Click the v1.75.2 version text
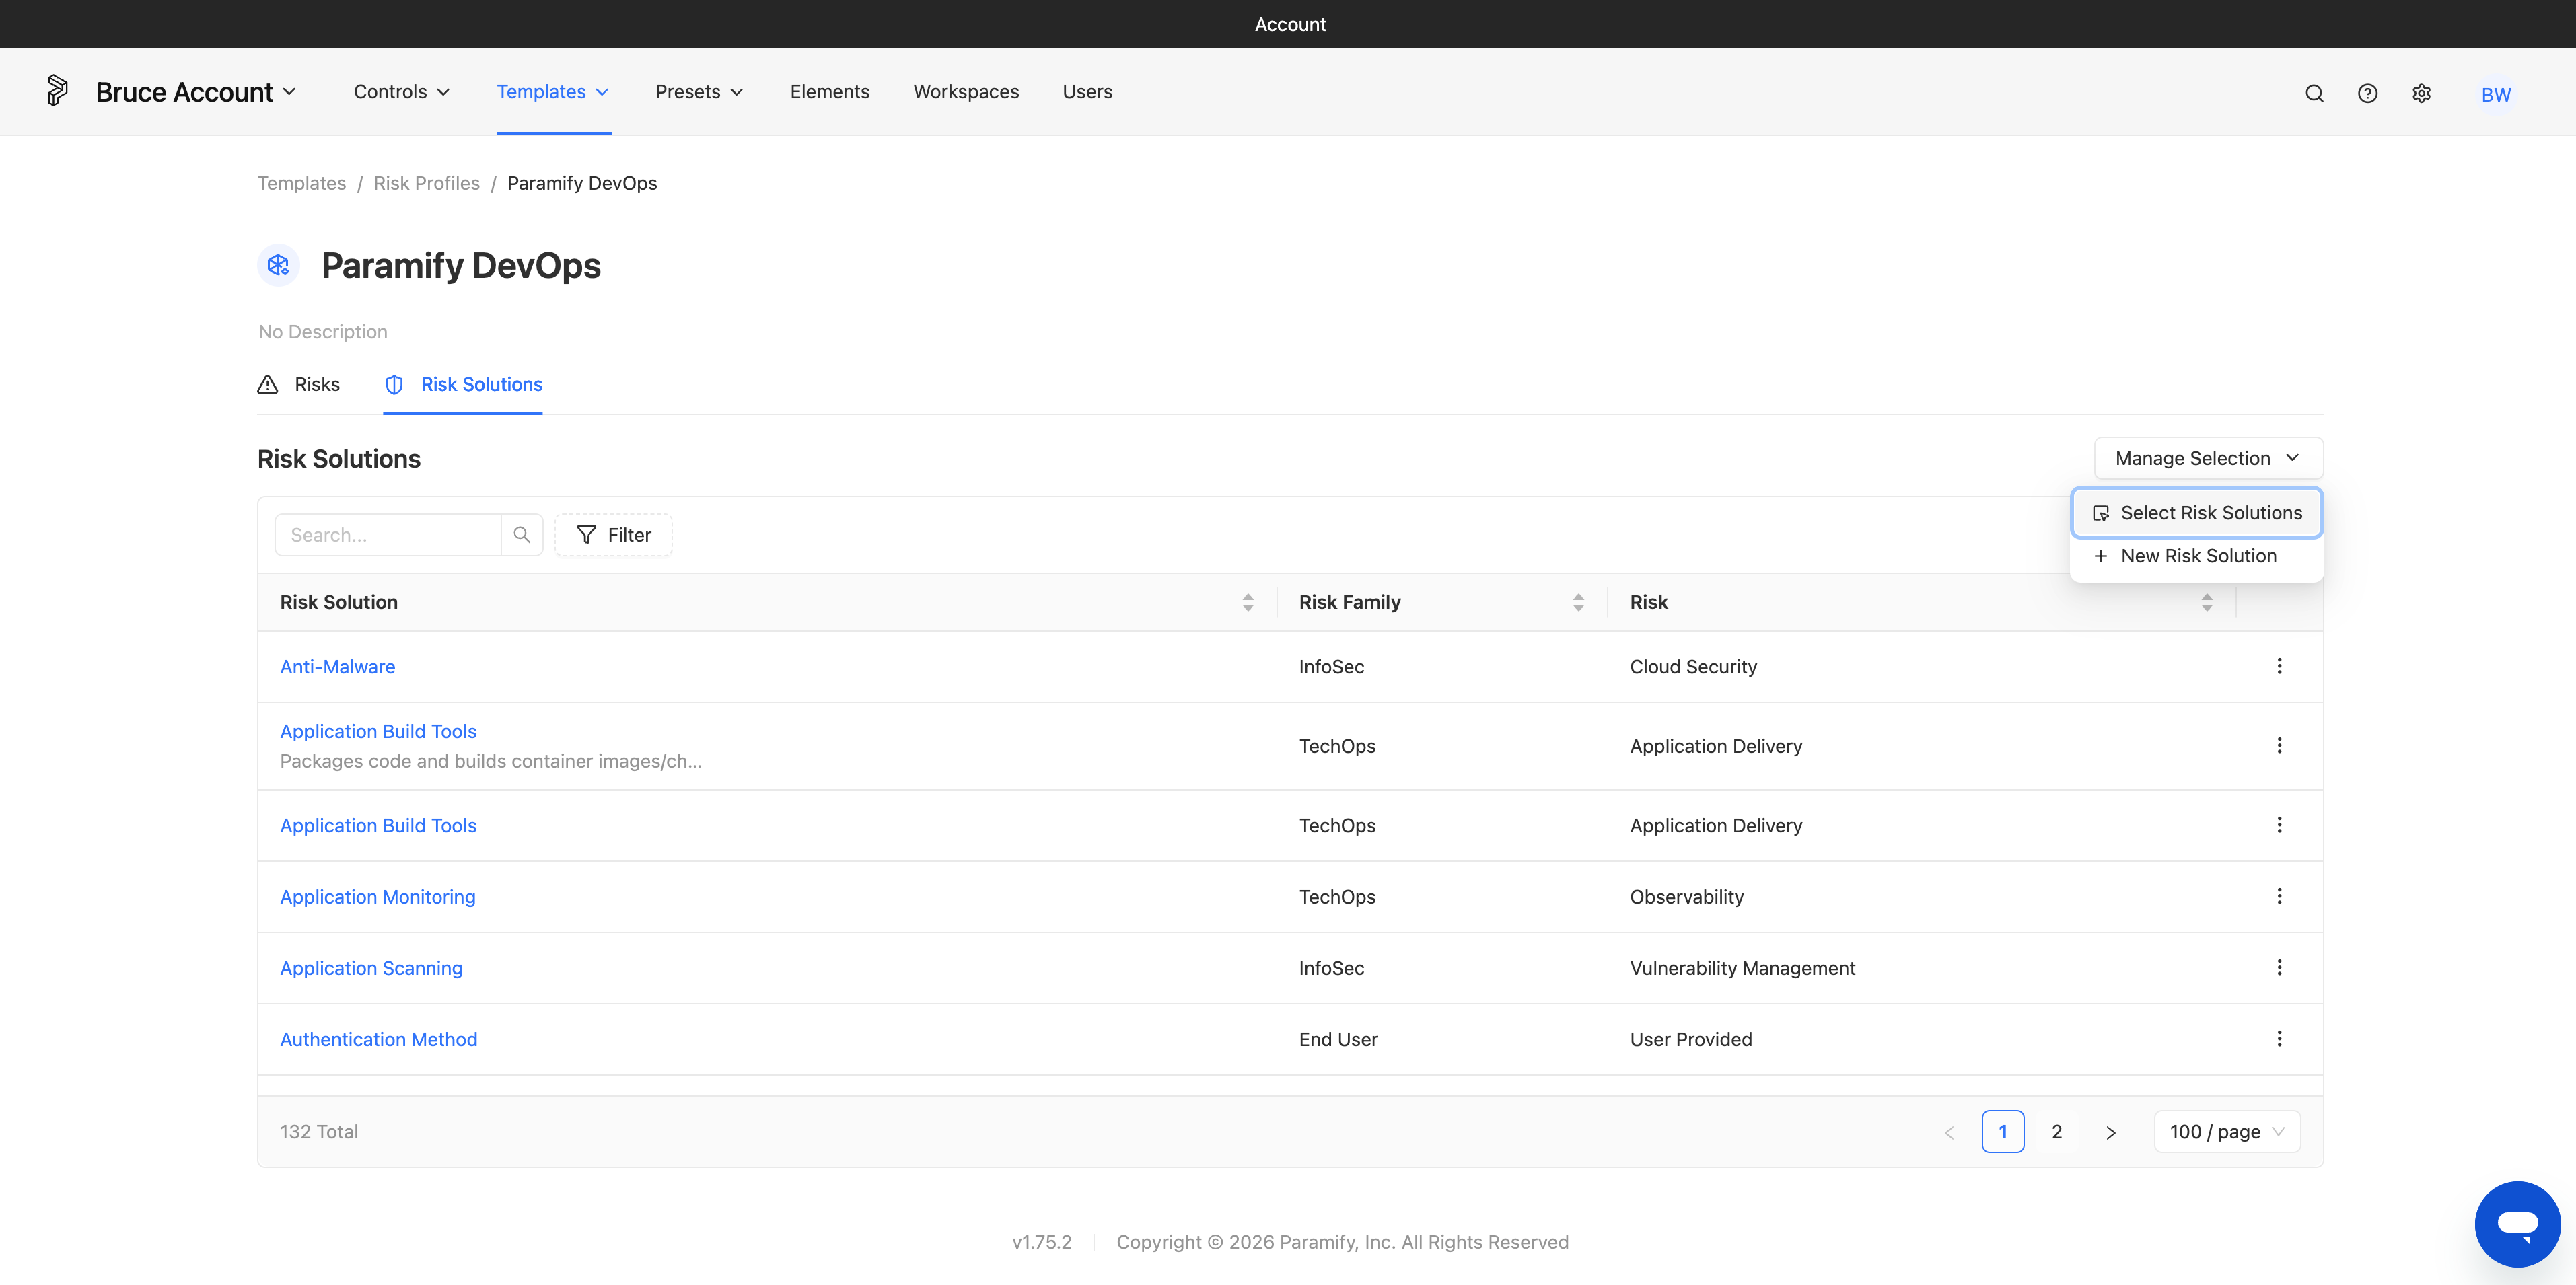Image resolution: width=2576 pixels, height=1285 pixels. point(1041,1242)
